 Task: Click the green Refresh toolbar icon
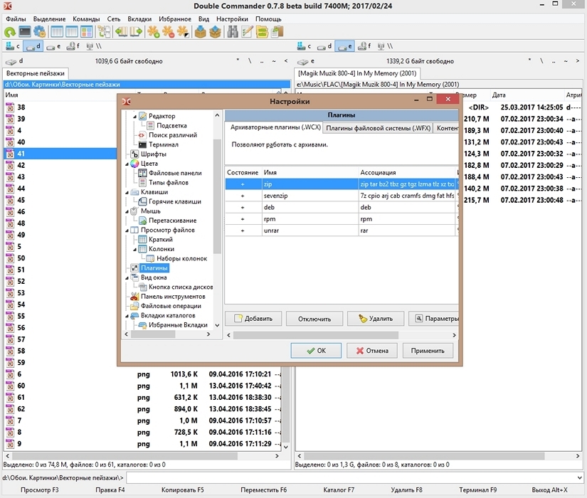click(x=10, y=32)
